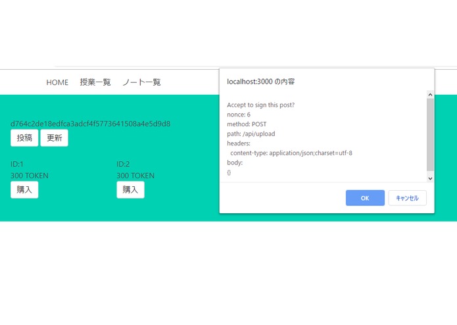This screenshot has width=457, height=325.
Task: Open the HOME navigation link
Action: [x=57, y=82]
